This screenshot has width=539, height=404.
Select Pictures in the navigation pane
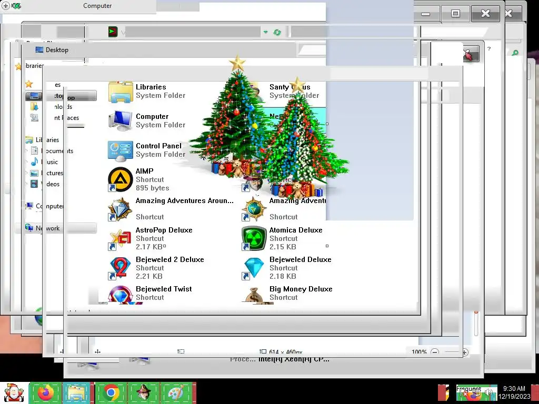[x=47, y=173]
